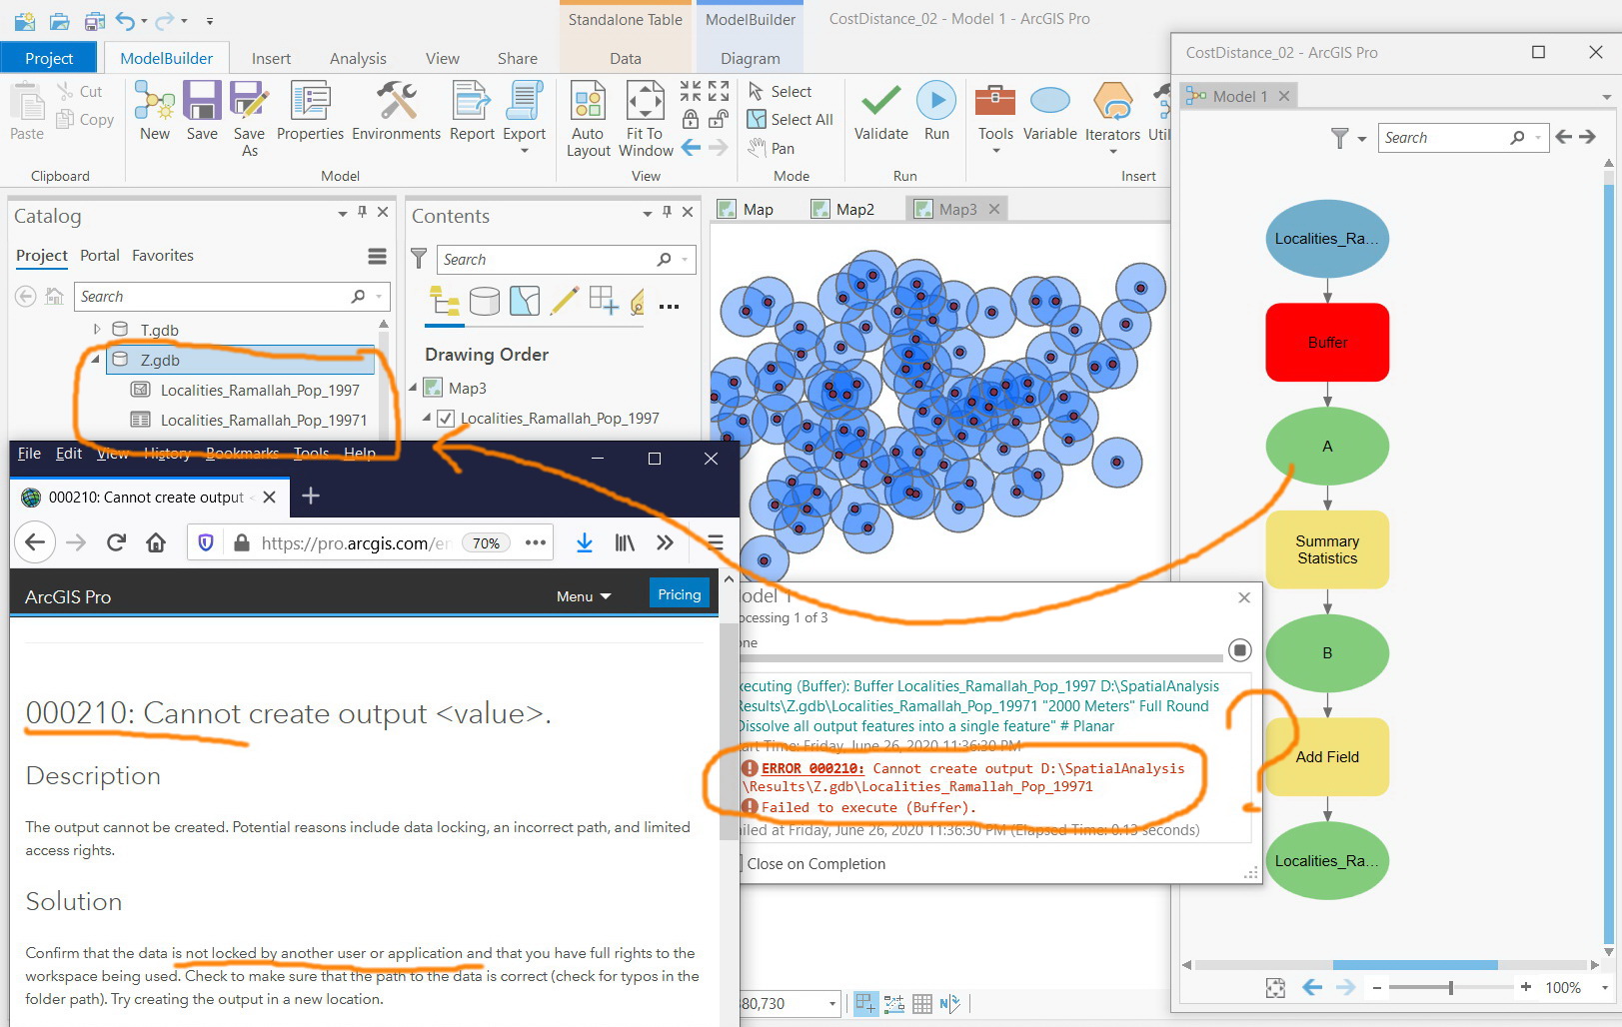Screen dimensions: 1622x1027
Task: Select the Buffer tool element in model
Action: pyautogui.click(x=1327, y=343)
